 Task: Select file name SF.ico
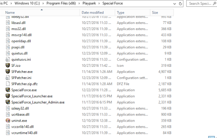click(16, 65)
